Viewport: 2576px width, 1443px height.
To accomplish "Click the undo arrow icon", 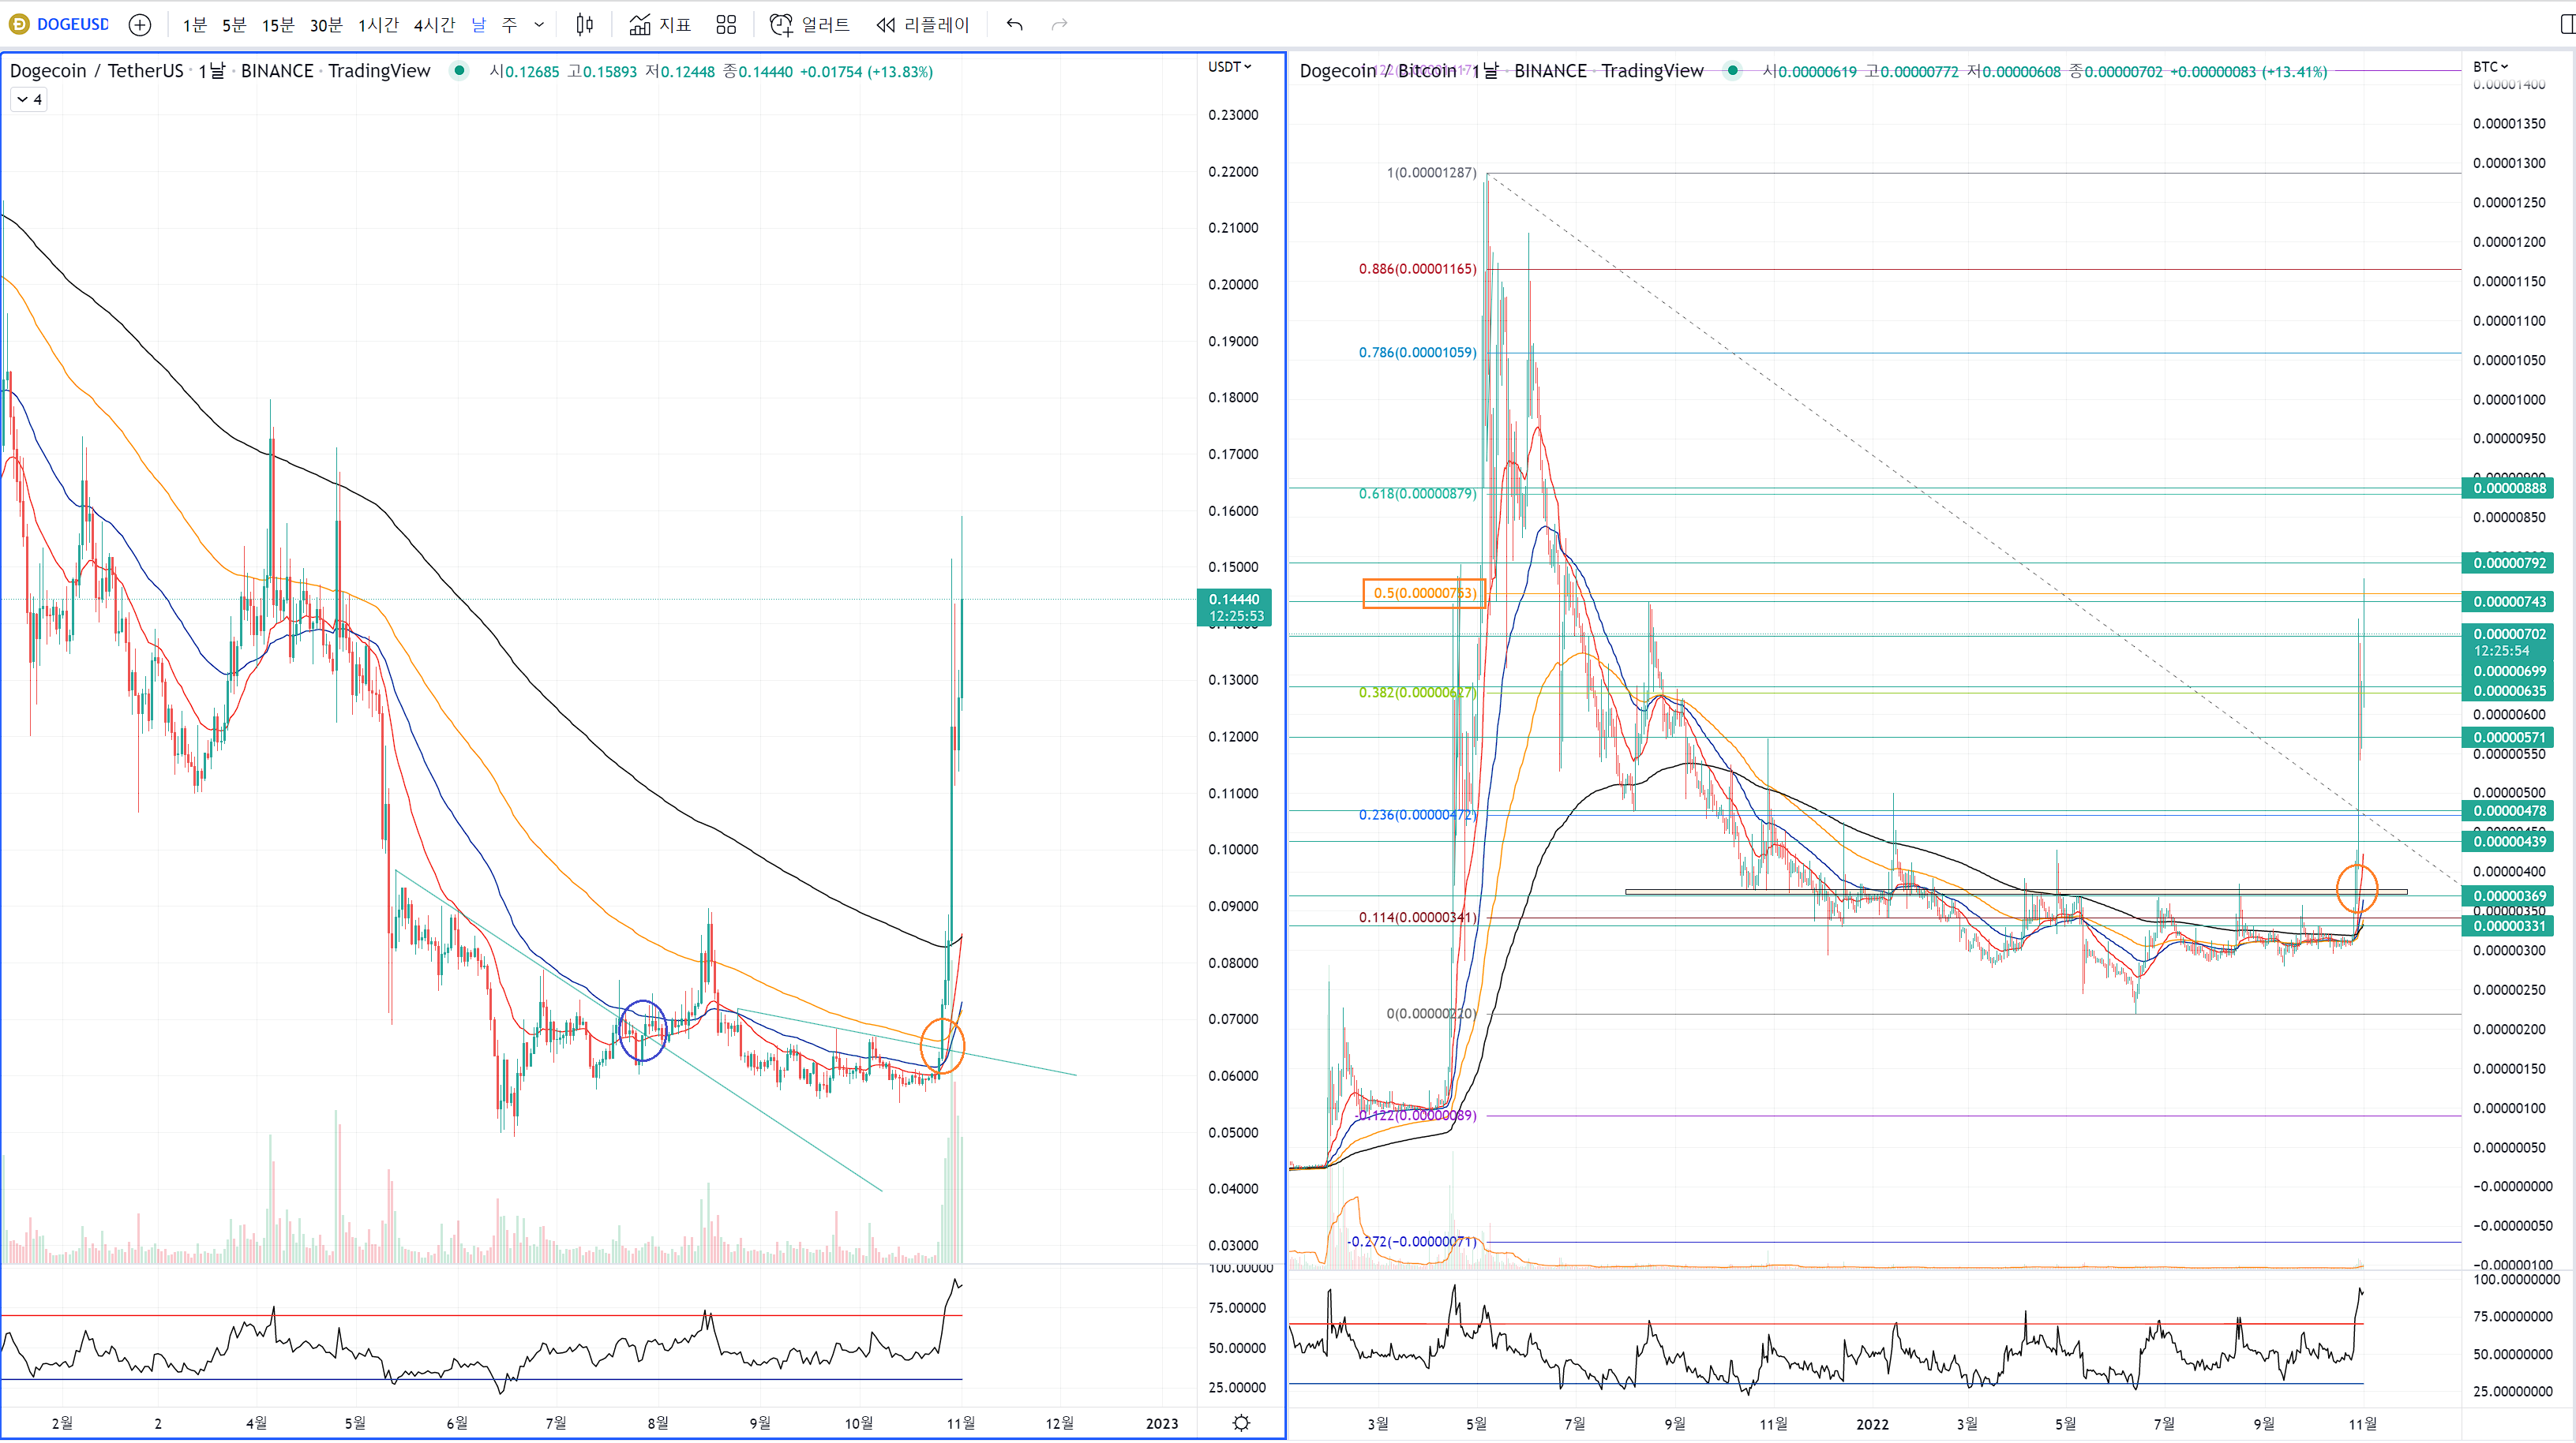I will [1014, 25].
